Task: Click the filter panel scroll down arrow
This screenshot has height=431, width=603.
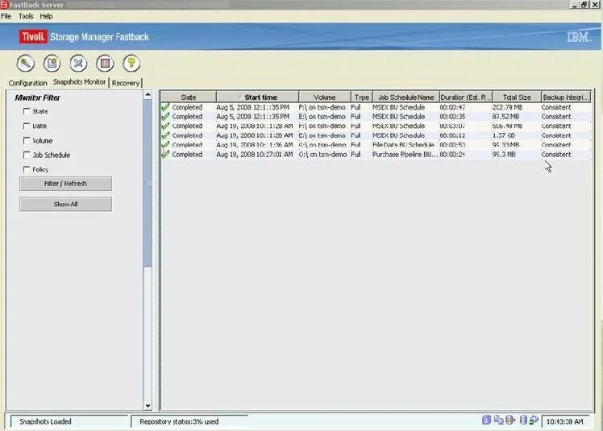Action: (x=148, y=406)
